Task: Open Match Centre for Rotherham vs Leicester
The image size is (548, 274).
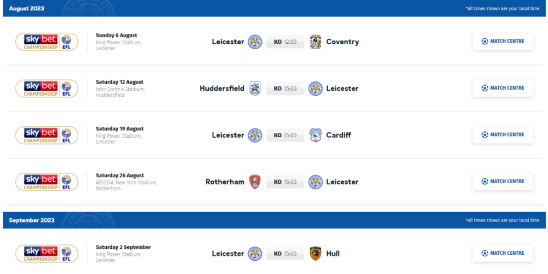Action: [503, 182]
